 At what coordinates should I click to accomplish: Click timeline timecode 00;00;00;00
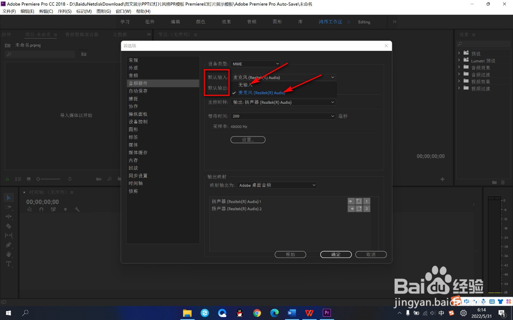43,202
